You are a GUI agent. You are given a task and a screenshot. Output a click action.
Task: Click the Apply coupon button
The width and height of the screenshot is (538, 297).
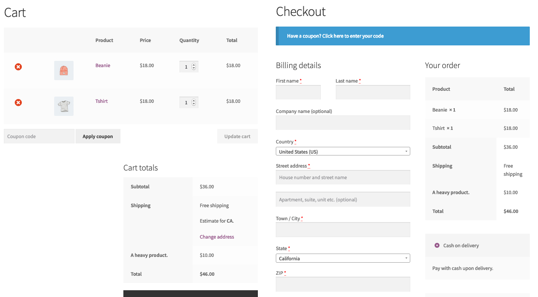(x=98, y=136)
